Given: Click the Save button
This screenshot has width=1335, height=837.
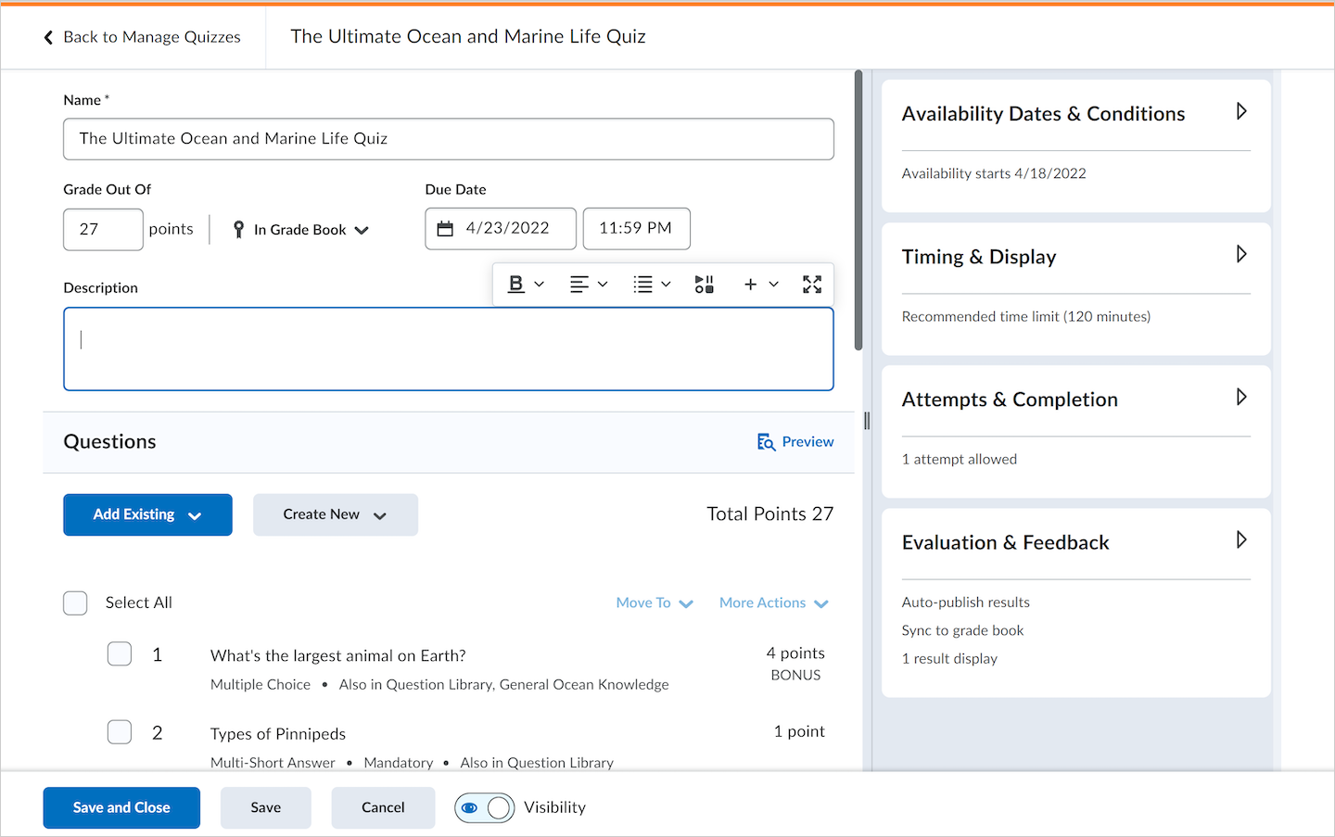Looking at the screenshot, I should 266,808.
